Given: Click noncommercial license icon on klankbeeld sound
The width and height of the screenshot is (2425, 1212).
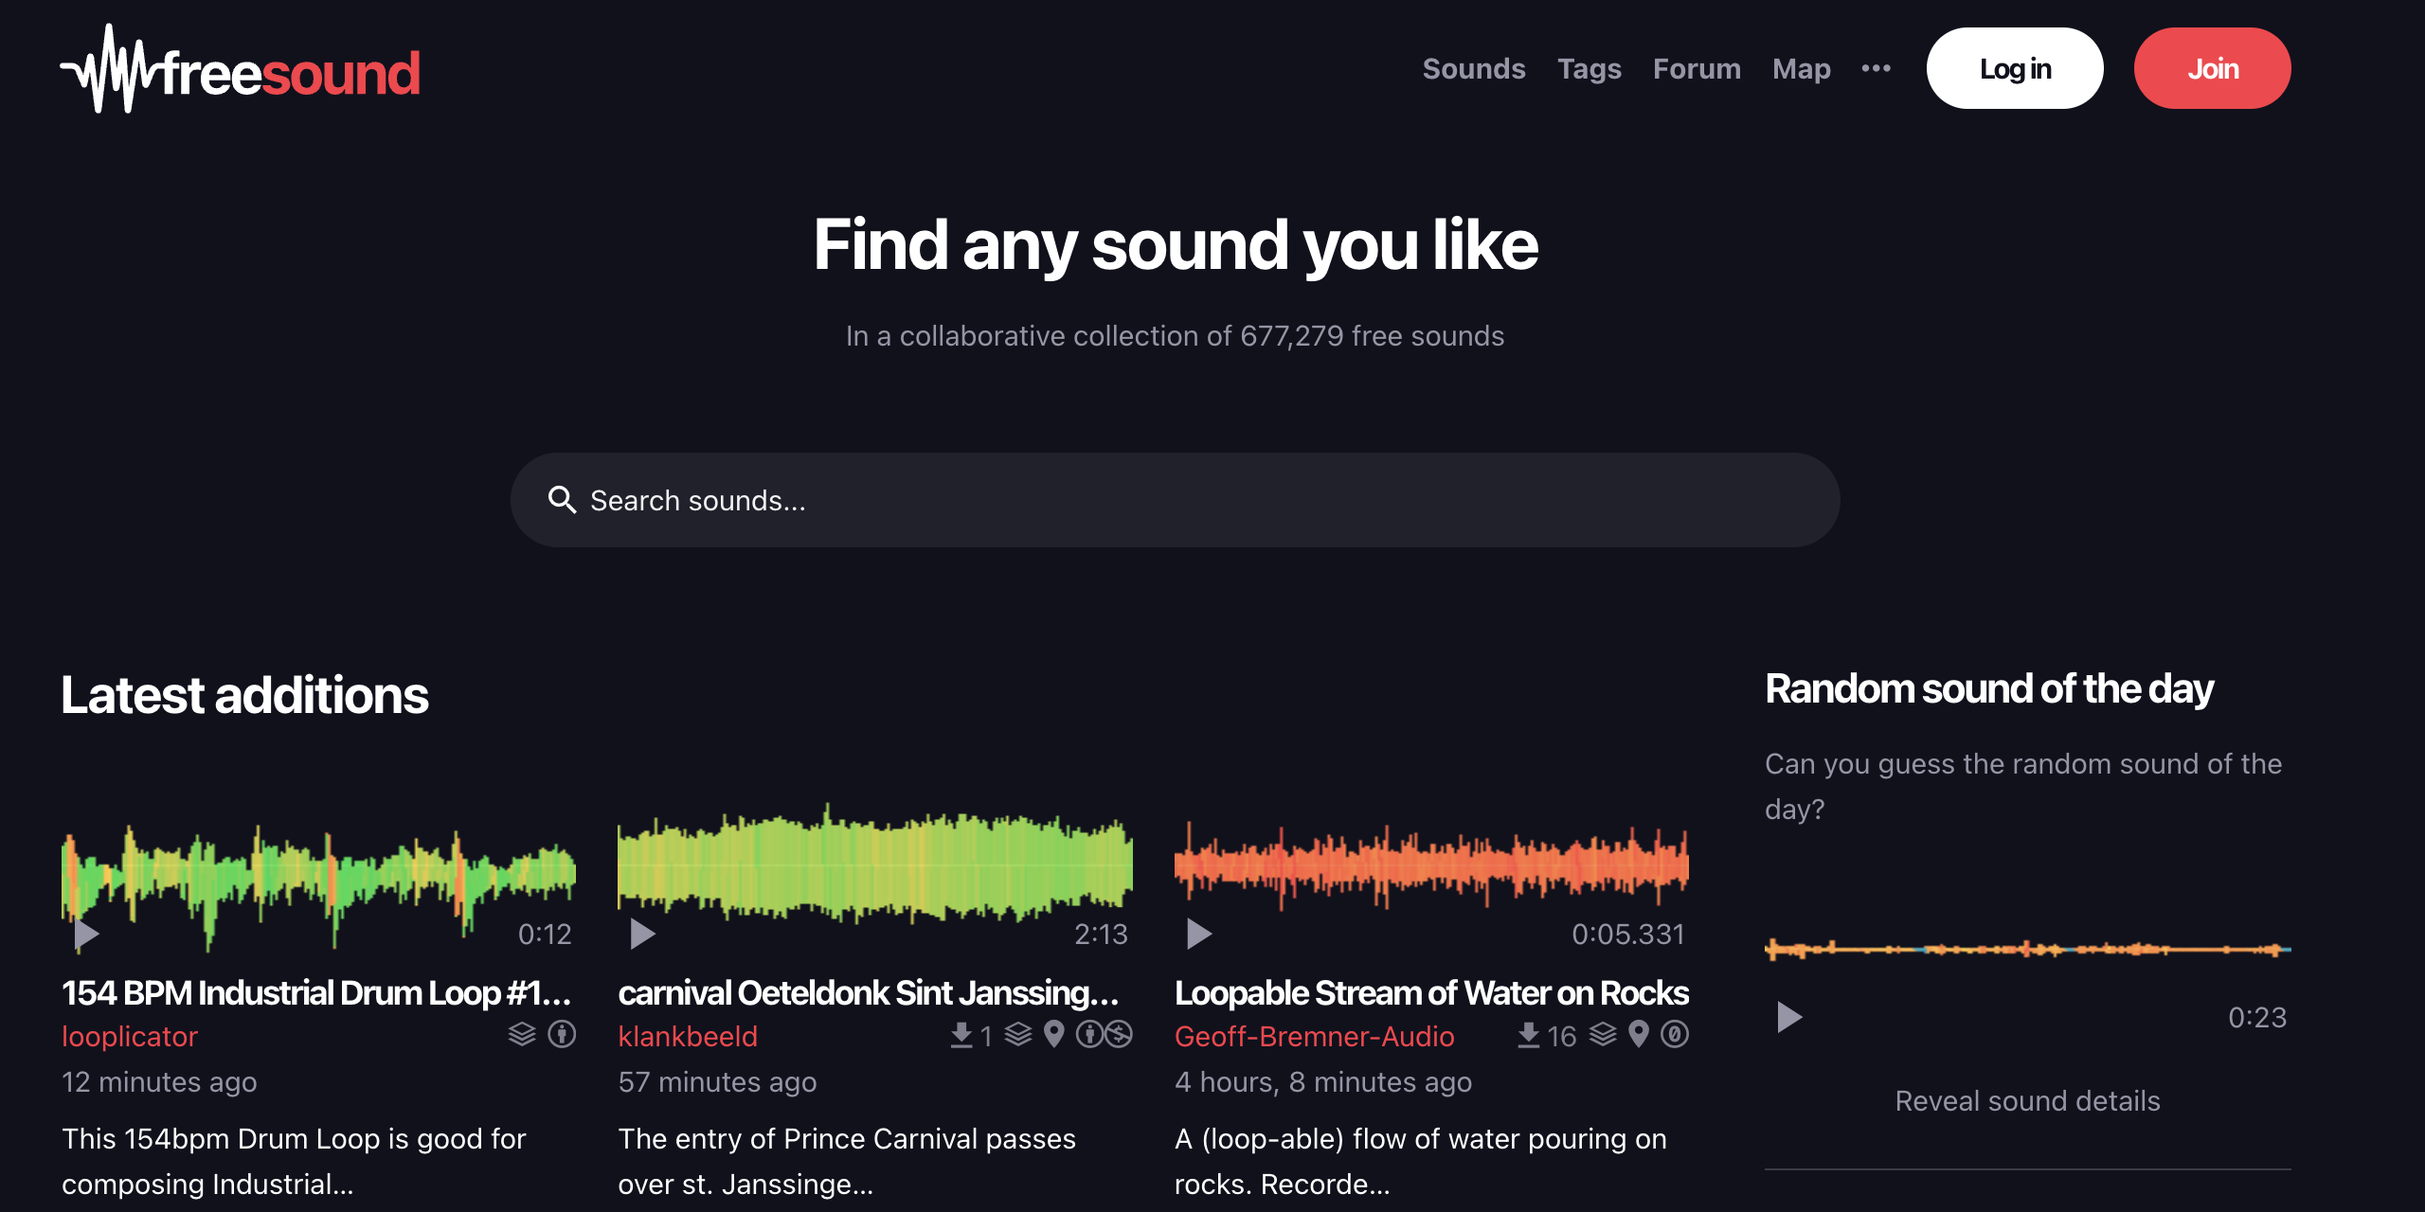Looking at the screenshot, I should [x=1119, y=1034].
